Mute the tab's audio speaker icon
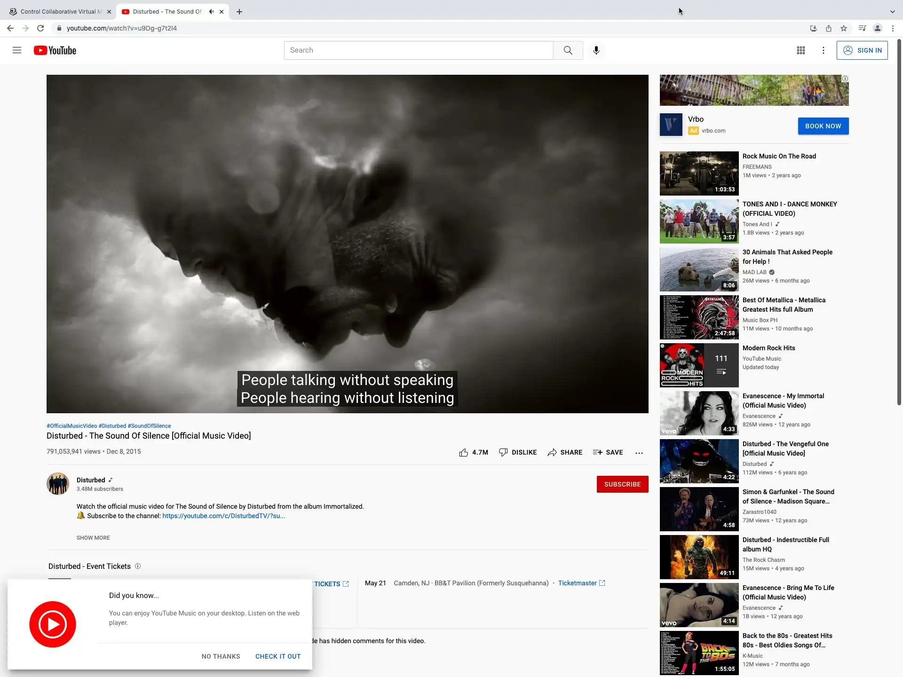Image resolution: width=903 pixels, height=677 pixels. tap(212, 12)
